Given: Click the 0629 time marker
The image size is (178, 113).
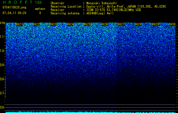Looking at the screenshot, I should [x=155, y=24].
